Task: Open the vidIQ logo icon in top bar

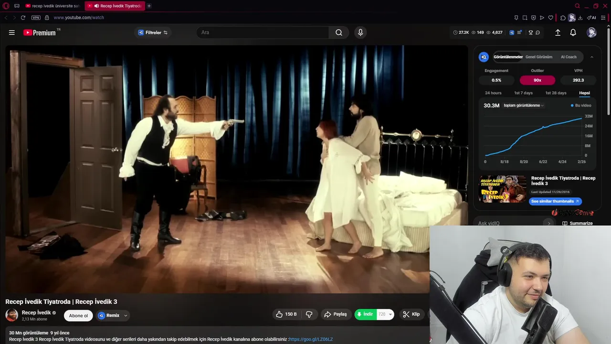Action: pyautogui.click(x=512, y=32)
